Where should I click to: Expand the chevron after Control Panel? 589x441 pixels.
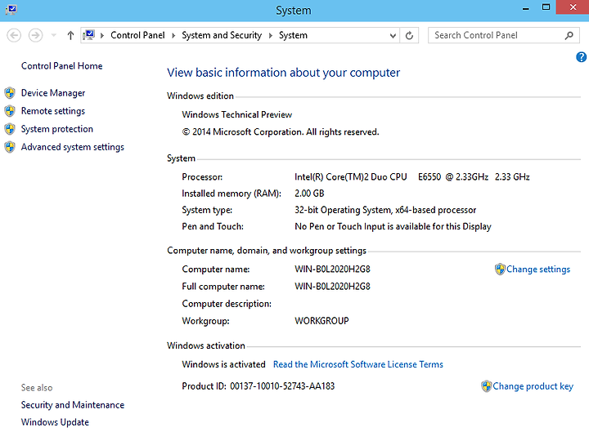[173, 35]
